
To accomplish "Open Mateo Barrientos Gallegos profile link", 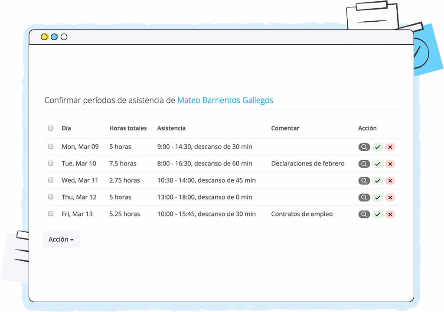I will click(x=225, y=100).
